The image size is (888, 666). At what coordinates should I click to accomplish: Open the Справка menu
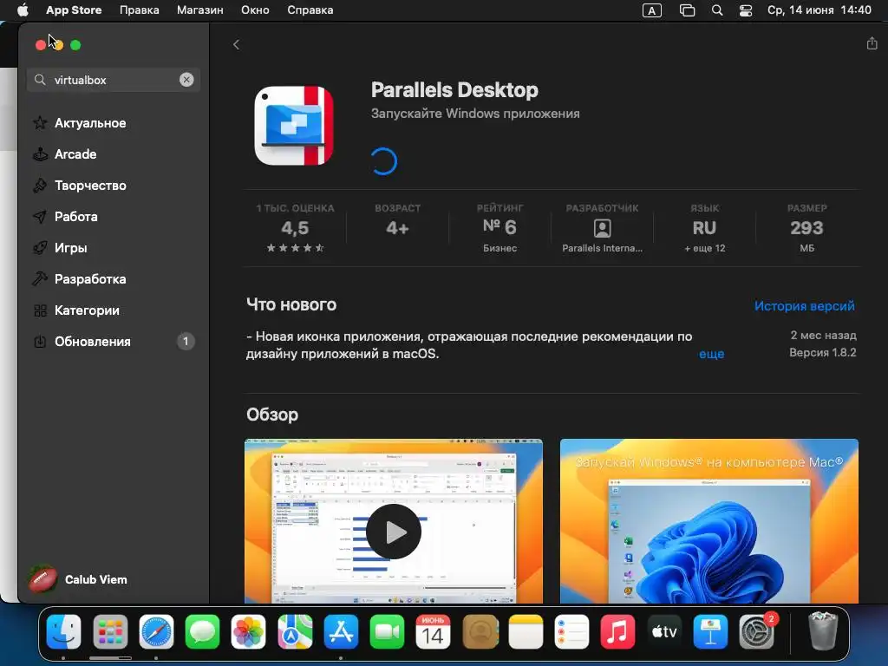click(x=310, y=10)
